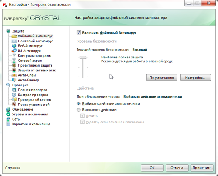Open the Настройка... security level dialog
Screen dimensions: 218x176
pyautogui.click(x=195, y=78)
